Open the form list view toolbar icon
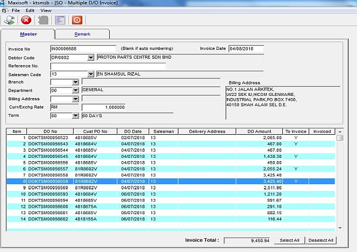Viewport: 357px width, 252px height. 60,20
